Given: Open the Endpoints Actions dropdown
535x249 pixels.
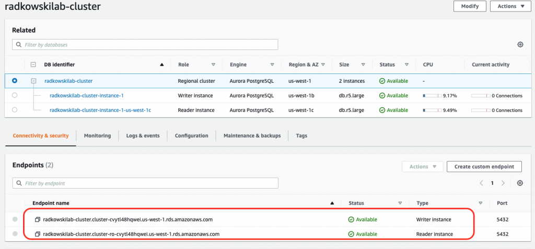Looking at the screenshot, I should 422,167.
